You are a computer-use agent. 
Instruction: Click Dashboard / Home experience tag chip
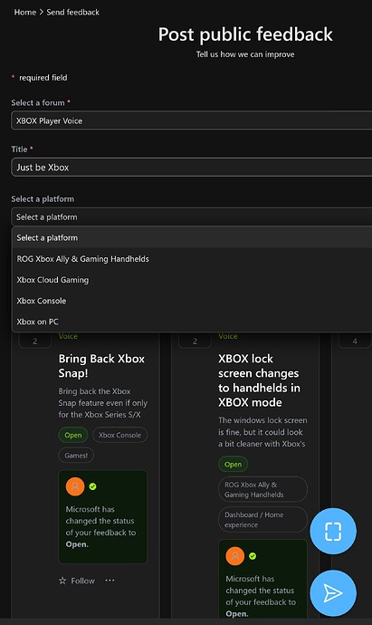tap(262, 519)
